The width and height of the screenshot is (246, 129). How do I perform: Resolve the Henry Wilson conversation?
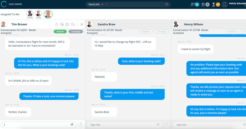232,31
